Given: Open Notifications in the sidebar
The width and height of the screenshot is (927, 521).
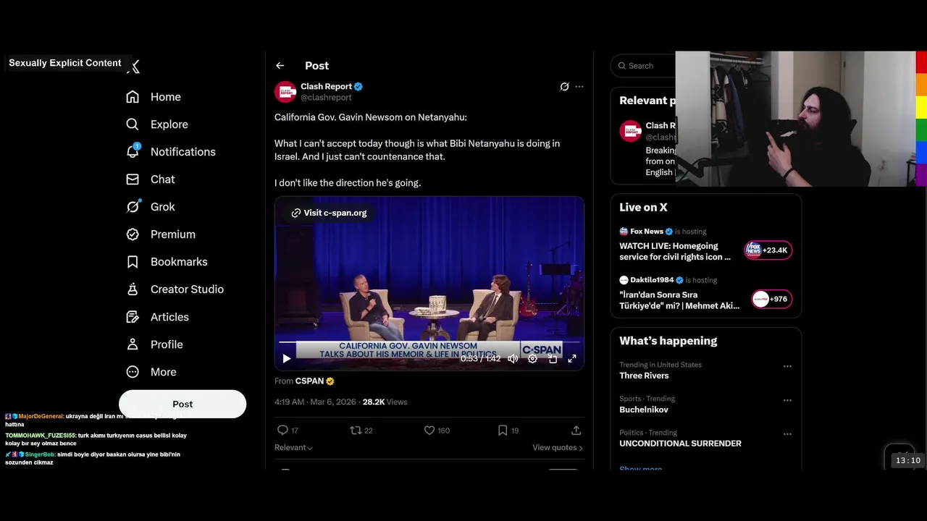Looking at the screenshot, I should tap(171, 152).
